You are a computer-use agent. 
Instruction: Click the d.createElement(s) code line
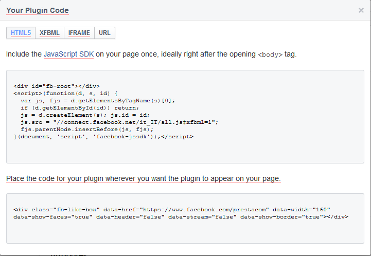(85, 115)
